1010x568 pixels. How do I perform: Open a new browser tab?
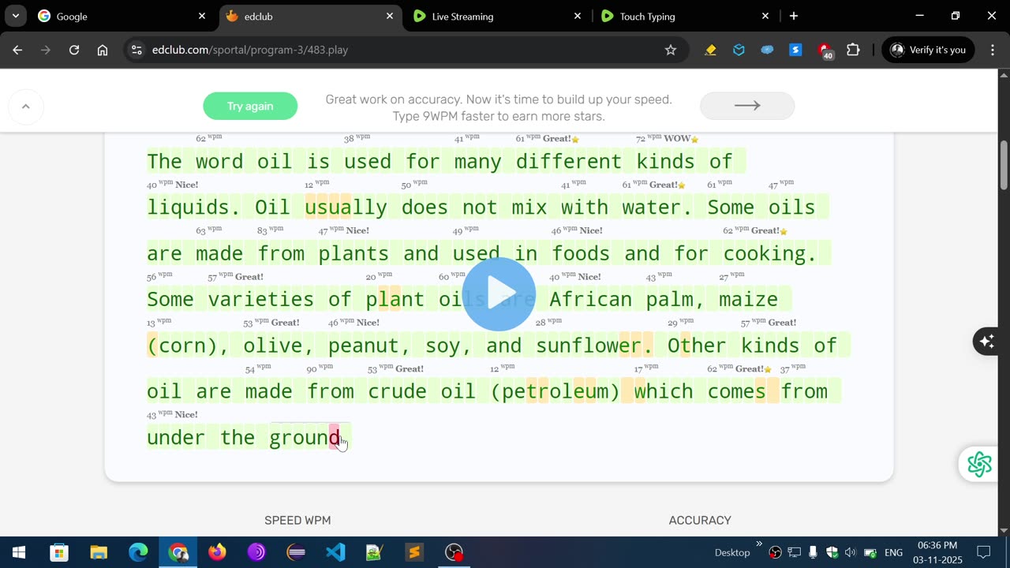coord(794,16)
